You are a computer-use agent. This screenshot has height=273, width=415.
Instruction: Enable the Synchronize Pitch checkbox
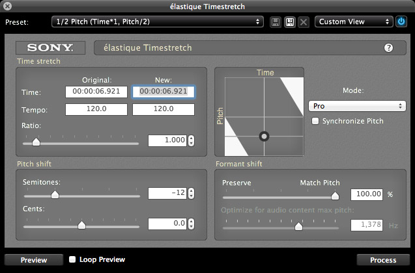coord(316,121)
